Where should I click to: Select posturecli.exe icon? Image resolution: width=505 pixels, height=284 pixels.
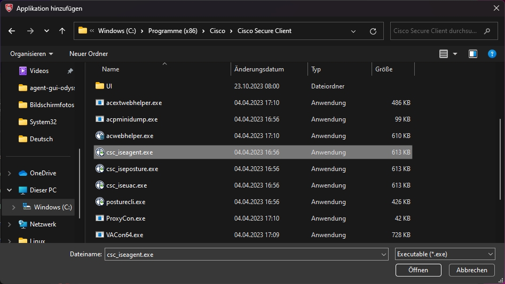click(x=100, y=201)
